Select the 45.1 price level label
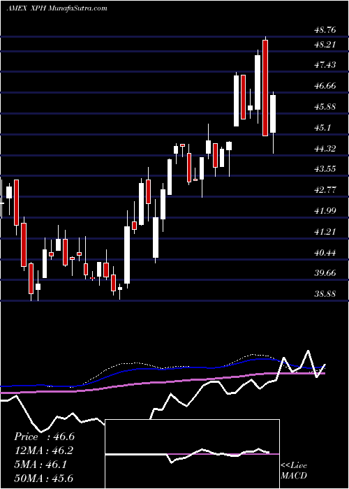Viewport: 349px width, 489px height. coord(322,128)
